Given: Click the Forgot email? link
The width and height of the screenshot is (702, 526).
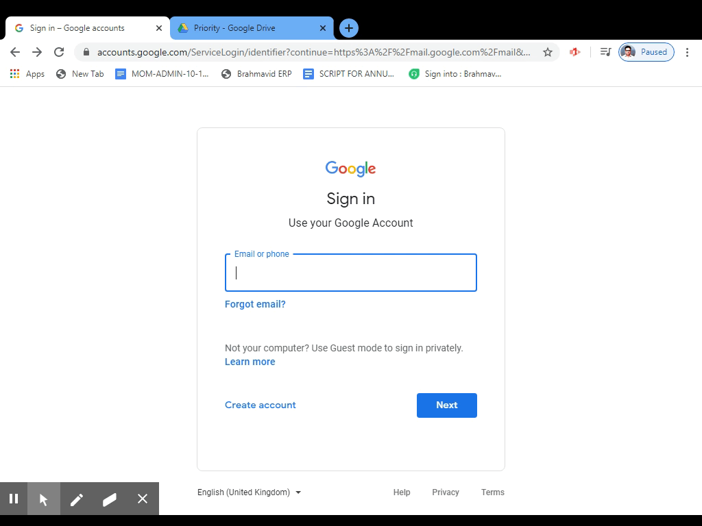Looking at the screenshot, I should tap(255, 304).
